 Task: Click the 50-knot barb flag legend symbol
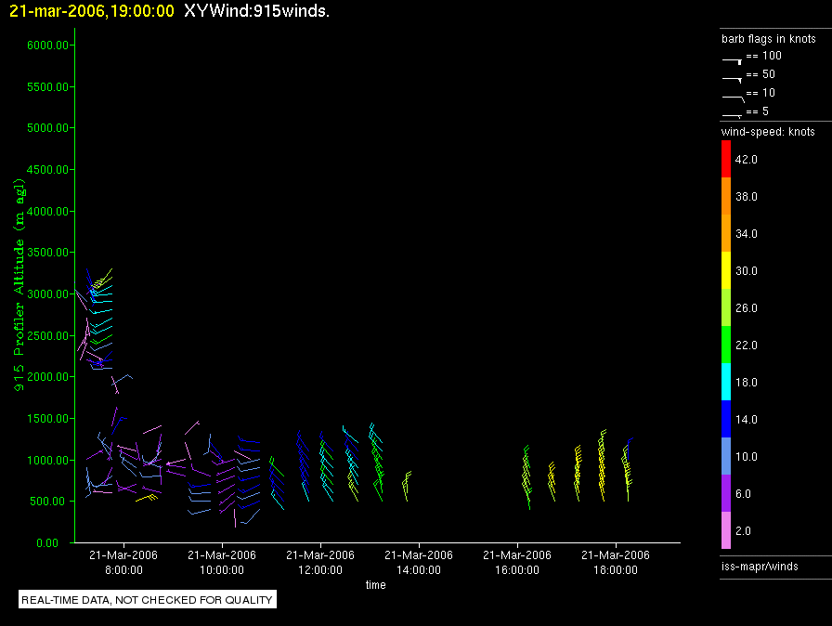point(733,77)
